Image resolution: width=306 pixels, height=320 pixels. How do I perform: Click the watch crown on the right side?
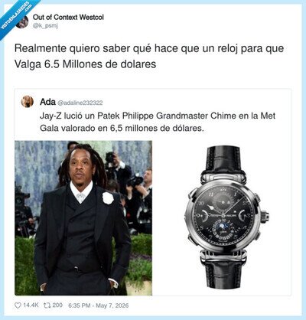265,215
